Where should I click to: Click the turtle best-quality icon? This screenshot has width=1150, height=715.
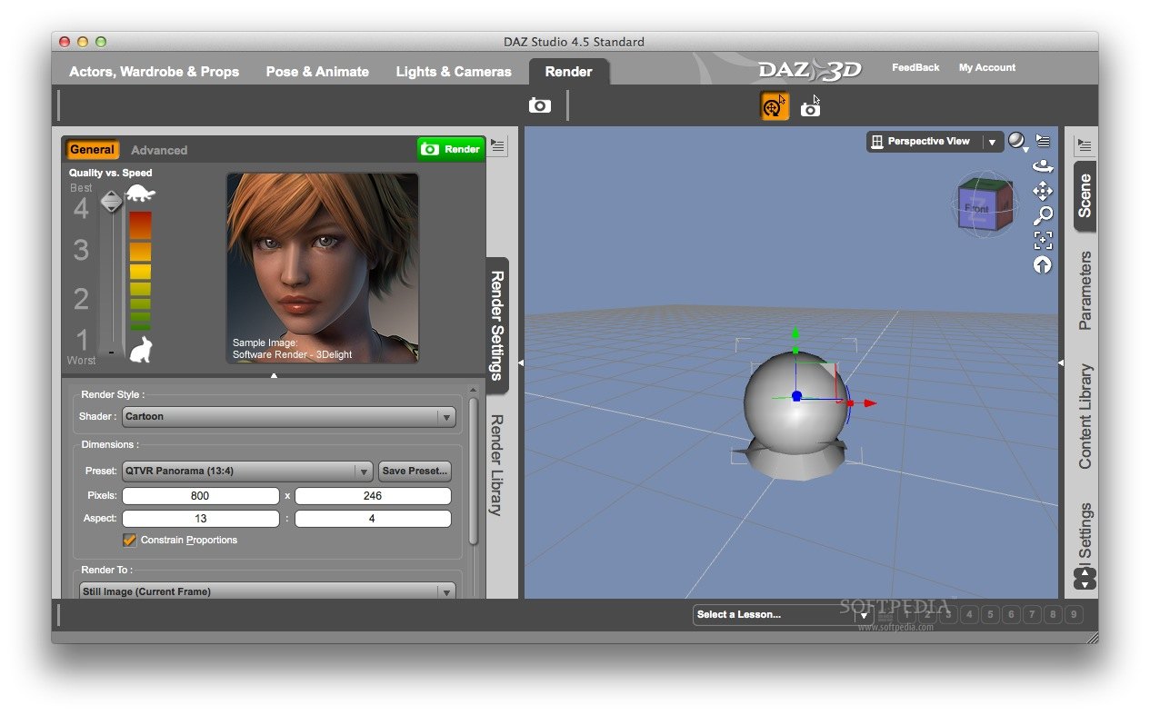(140, 193)
